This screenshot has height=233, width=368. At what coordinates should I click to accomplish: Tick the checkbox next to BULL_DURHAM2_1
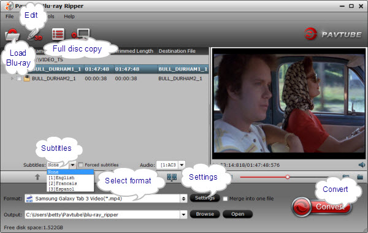point(19,78)
